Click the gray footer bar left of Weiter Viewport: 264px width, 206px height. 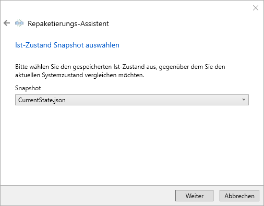click(87, 196)
